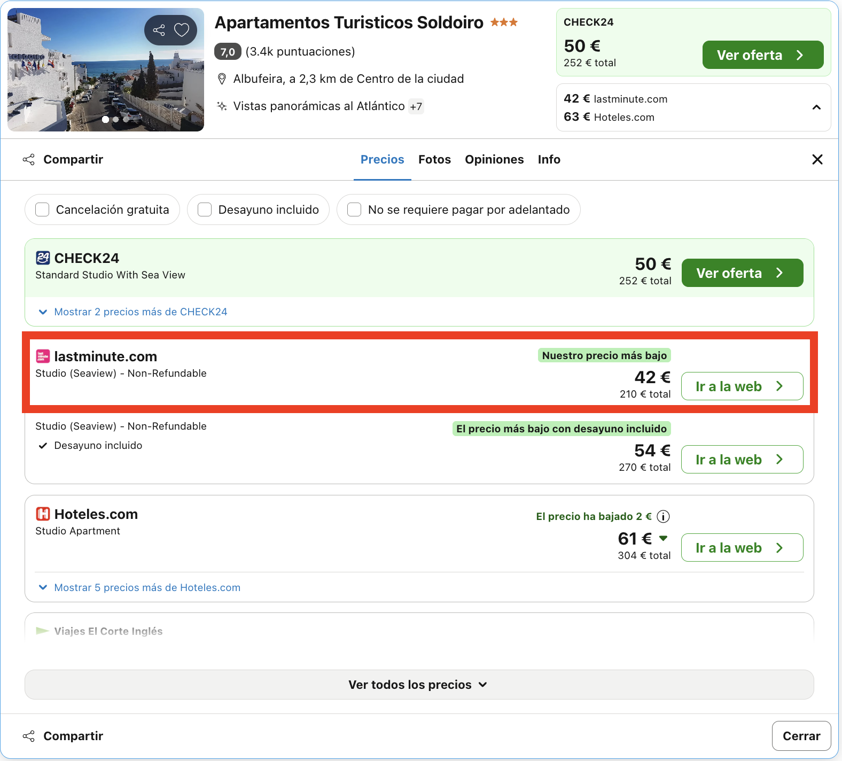Click the lastminute.com logo icon

43,356
